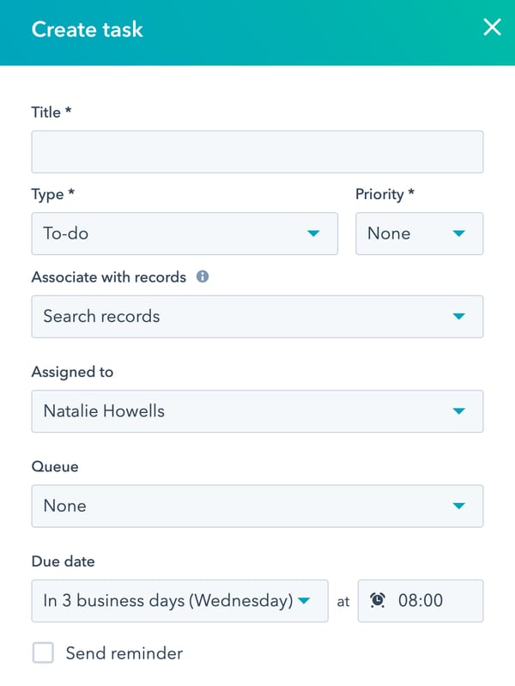Click the Assigned to caret arrow

[458, 411]
